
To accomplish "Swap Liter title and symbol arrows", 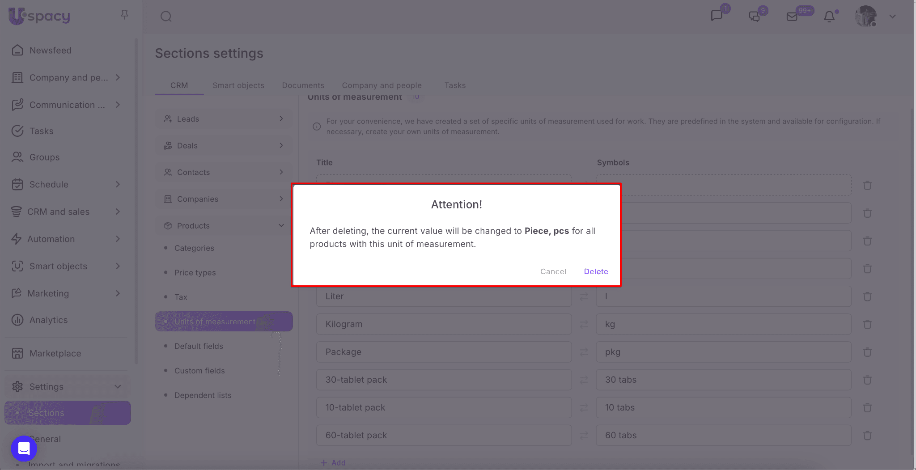I will click(x=584, y=296).
